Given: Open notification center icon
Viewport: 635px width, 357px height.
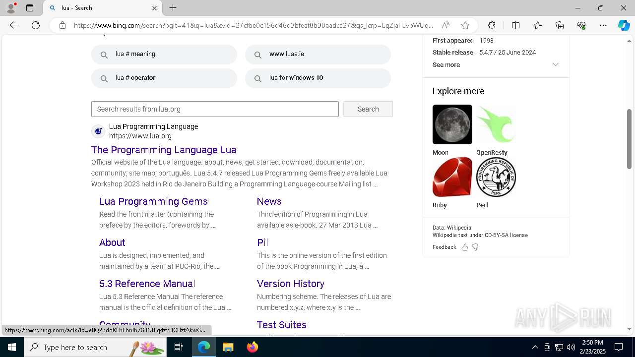Looking at the screenshot, I should click(x=619, y=347).
